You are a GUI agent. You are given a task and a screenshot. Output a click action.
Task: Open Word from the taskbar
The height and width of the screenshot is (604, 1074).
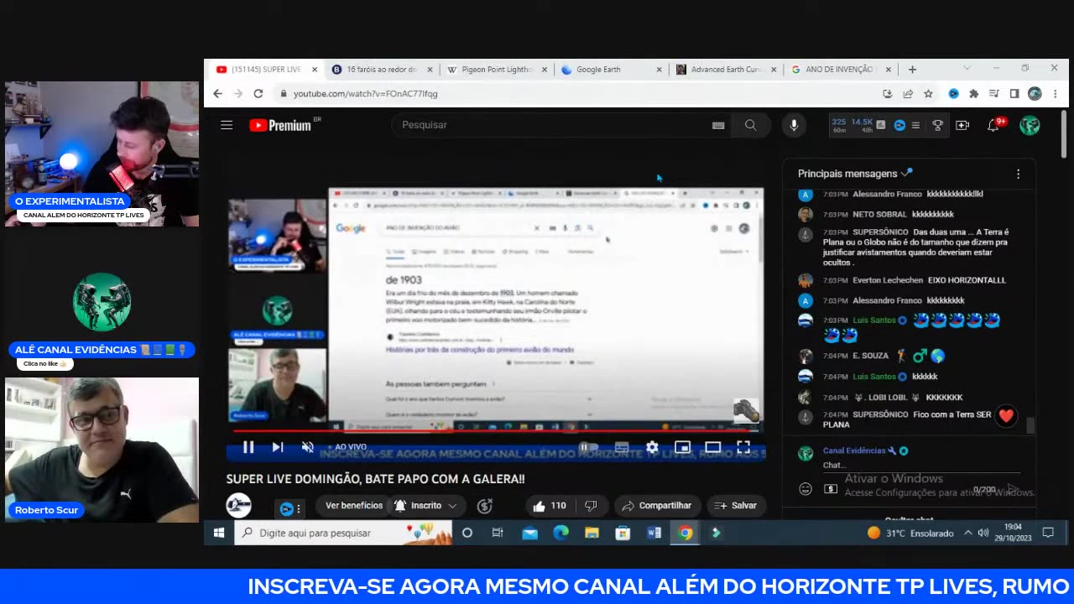click(654, 533)
